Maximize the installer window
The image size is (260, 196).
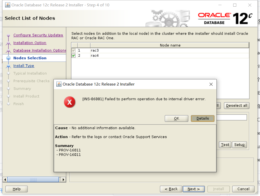pos(235,5)
